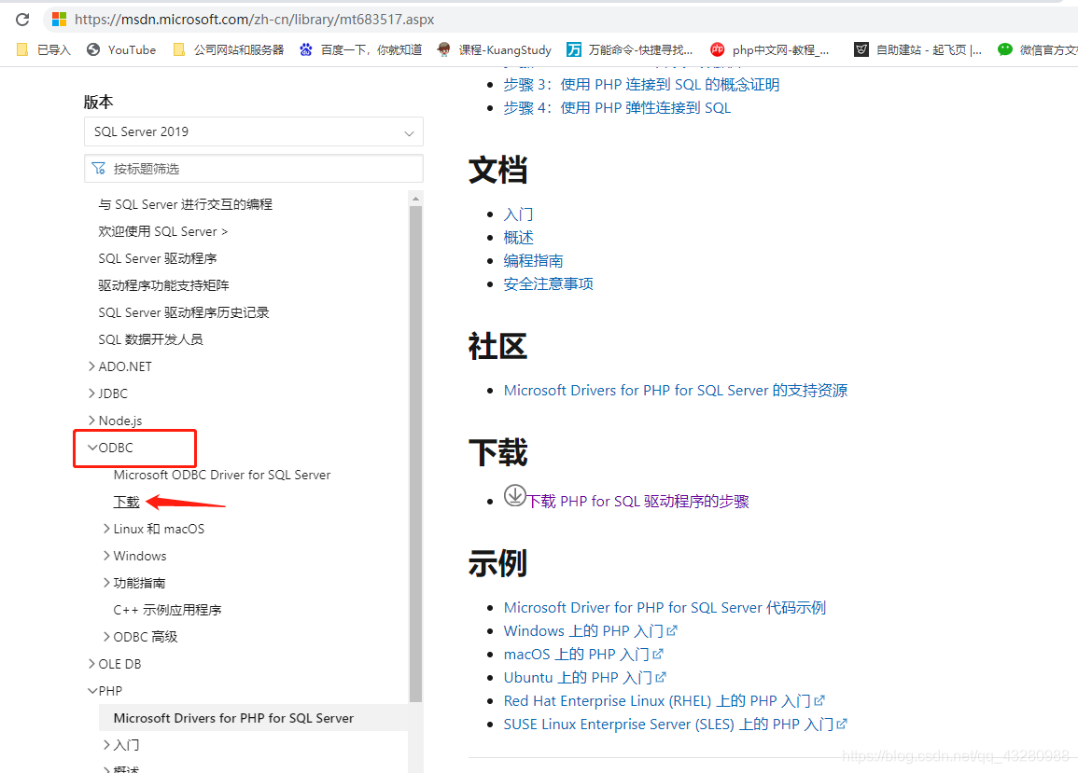The width and height of the screenshot is (1078, 773).
Task: Open Microsoft Driver for PHP 代码示例 link
Action: coord(665,607)
